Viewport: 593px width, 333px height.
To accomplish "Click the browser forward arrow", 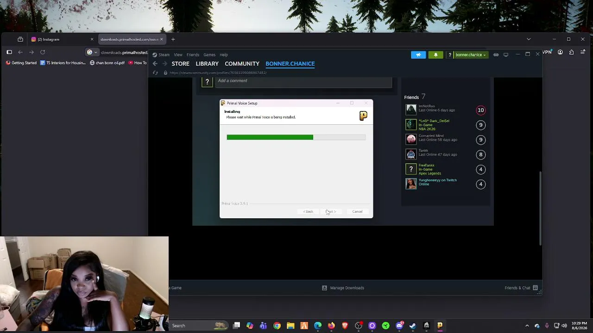I will click(32, 52).
